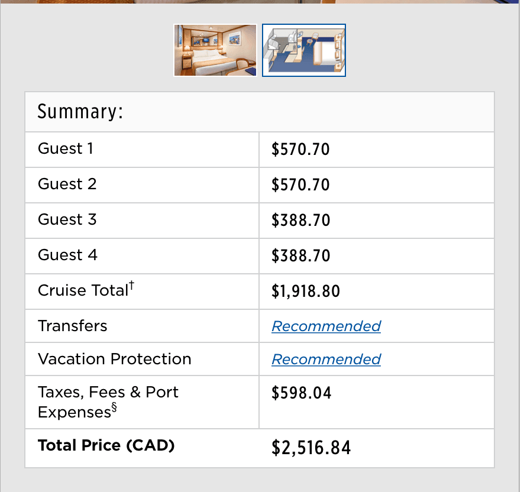The image size is (524, 492).
Task: Select the cabin floor plan thumbnail
Action: click(x=304, y=50)
